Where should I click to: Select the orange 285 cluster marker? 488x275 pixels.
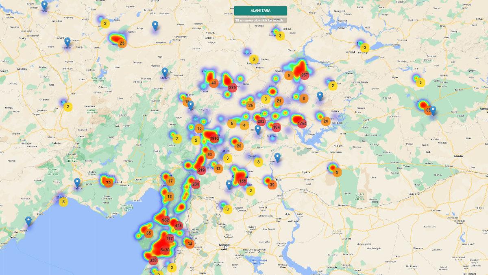pos(232,87)
